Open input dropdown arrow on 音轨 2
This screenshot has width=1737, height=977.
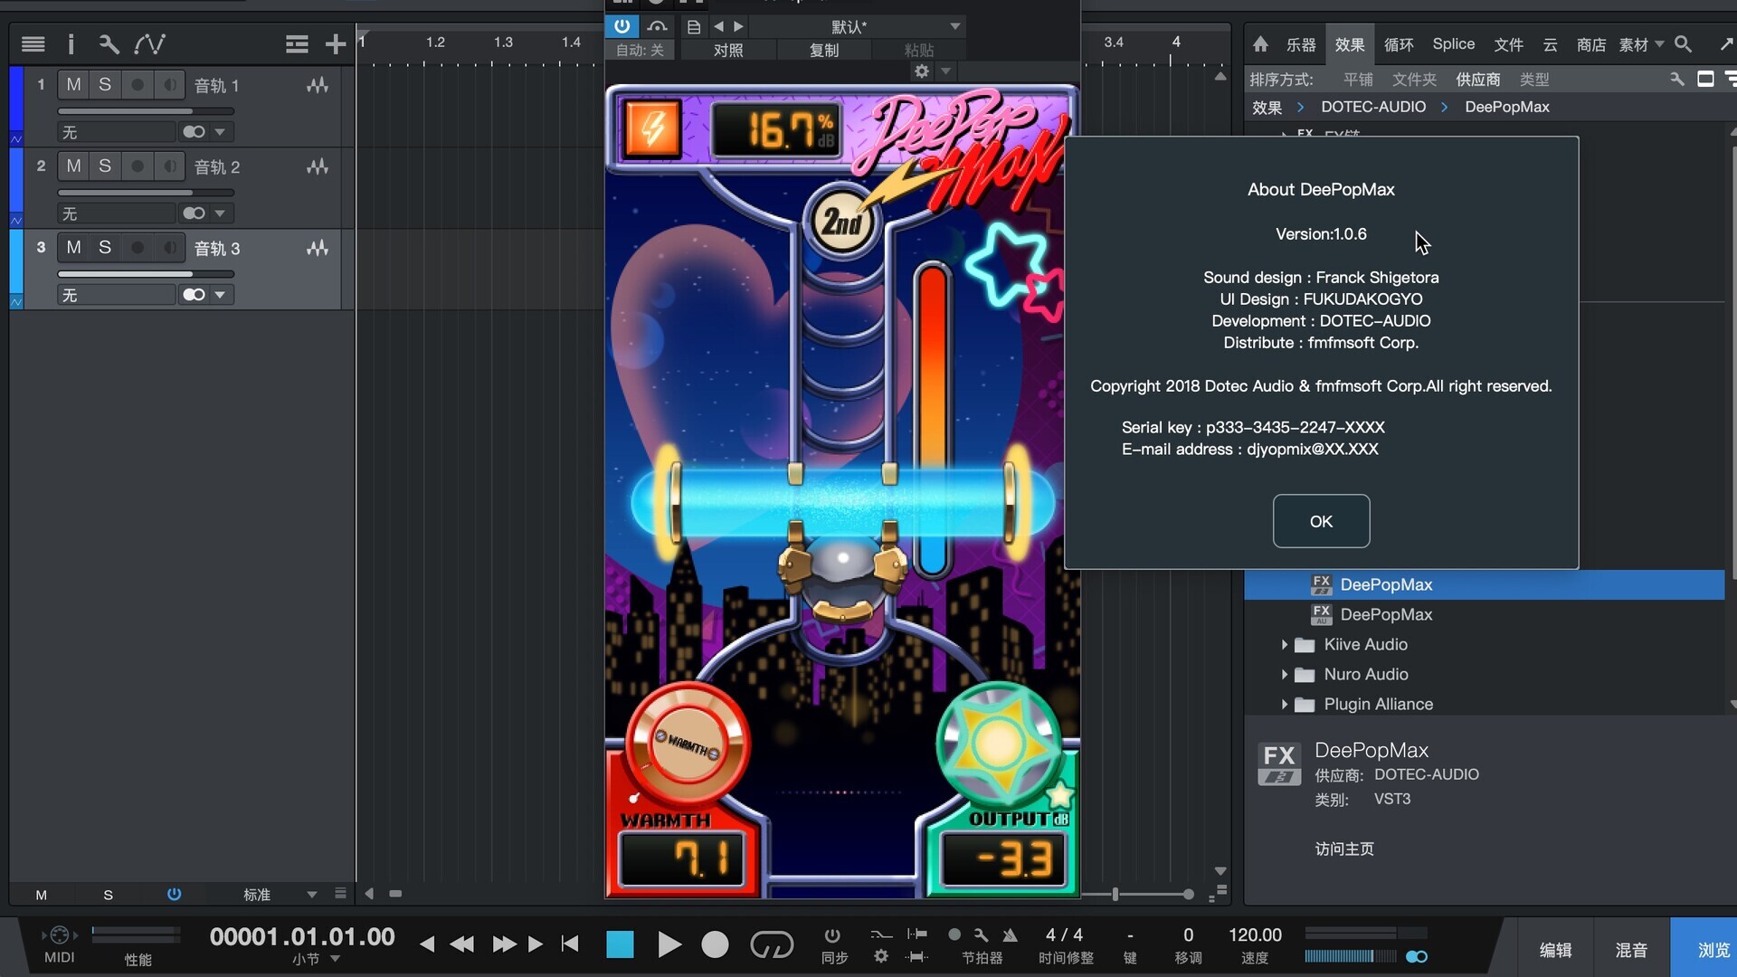(220, 213)
